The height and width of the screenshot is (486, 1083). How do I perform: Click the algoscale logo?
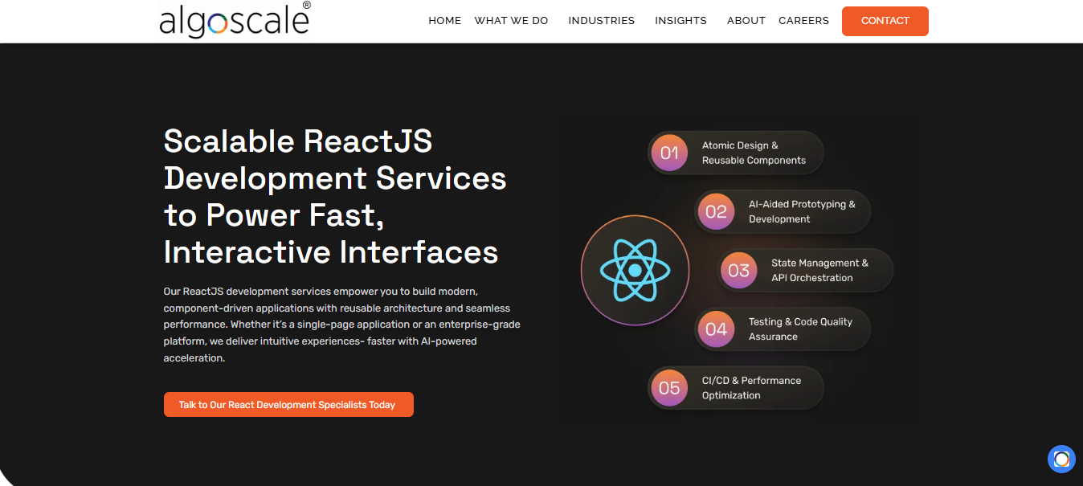[x=235, y=20]
